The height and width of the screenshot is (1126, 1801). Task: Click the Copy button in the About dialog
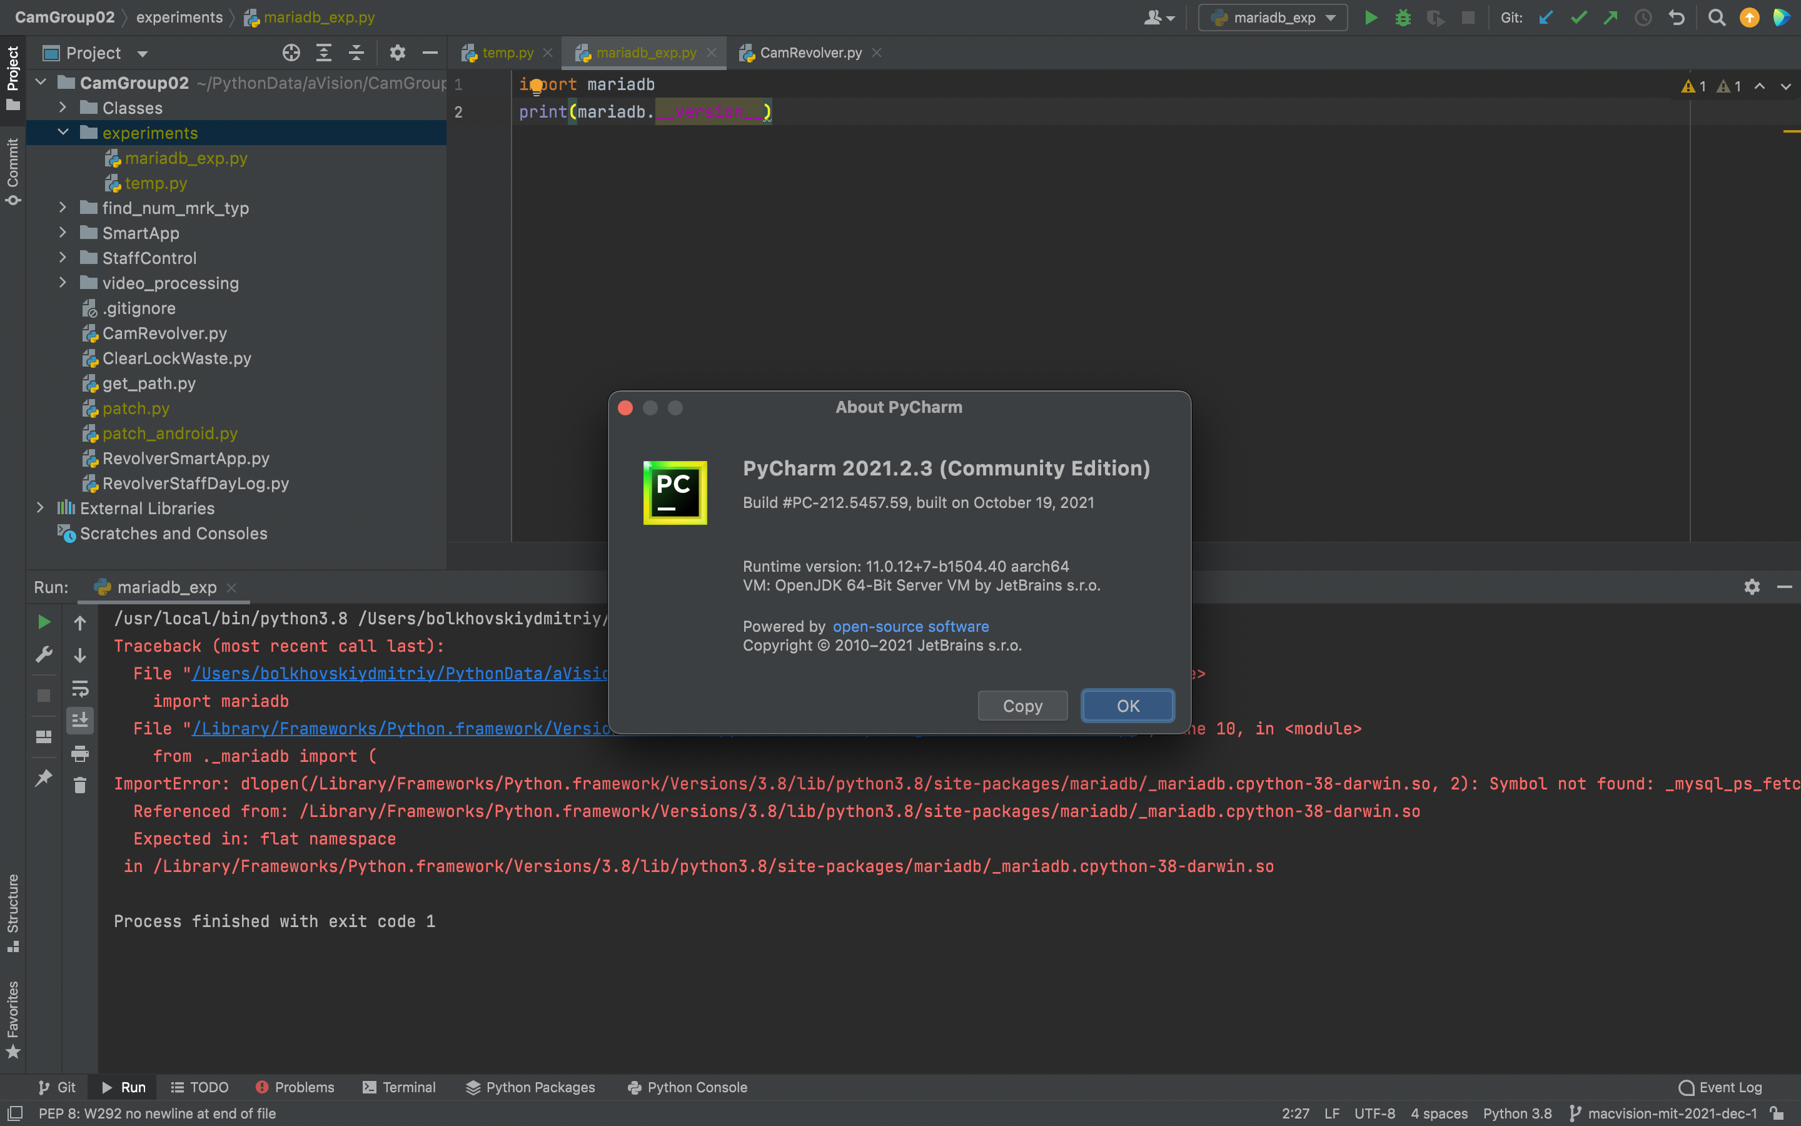pos(1022,705)
